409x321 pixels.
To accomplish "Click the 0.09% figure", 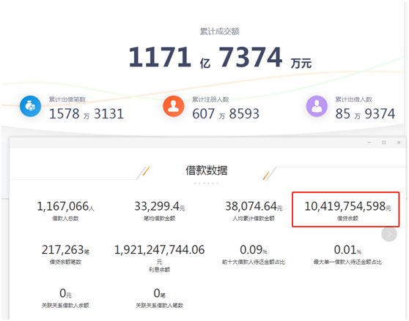I will click(x=254, y=250).
